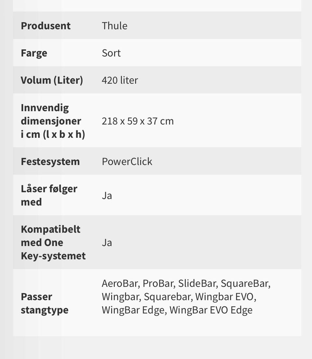Click the WingBar EVO Edge text
Image resolution: width=312 pixels, height=359 pixels.
point(211,310)
